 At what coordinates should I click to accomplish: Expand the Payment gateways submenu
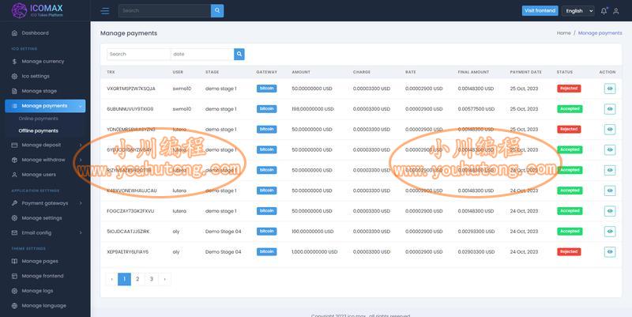click(81, 203)
